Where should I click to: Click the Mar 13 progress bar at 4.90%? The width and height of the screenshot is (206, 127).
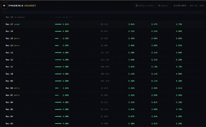(58, 53)
